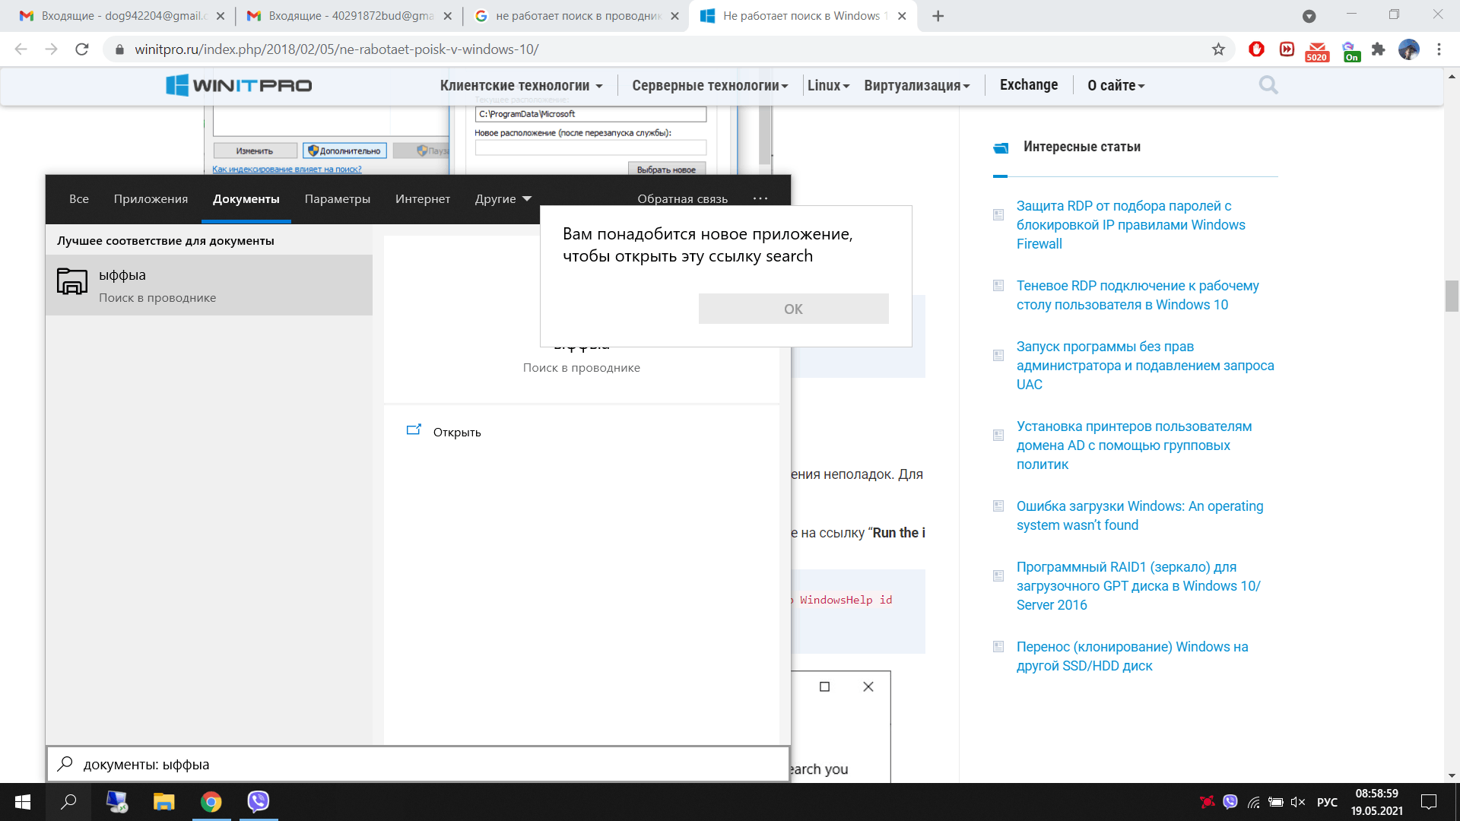Click OK in the new app dialog

point(793,309)
